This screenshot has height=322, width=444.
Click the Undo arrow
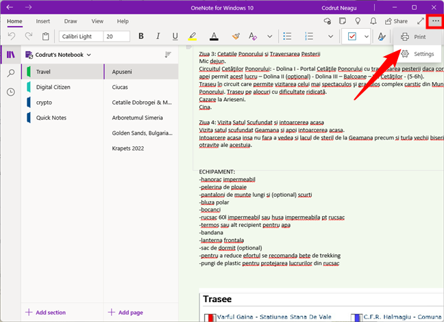[x=11, y=36]
